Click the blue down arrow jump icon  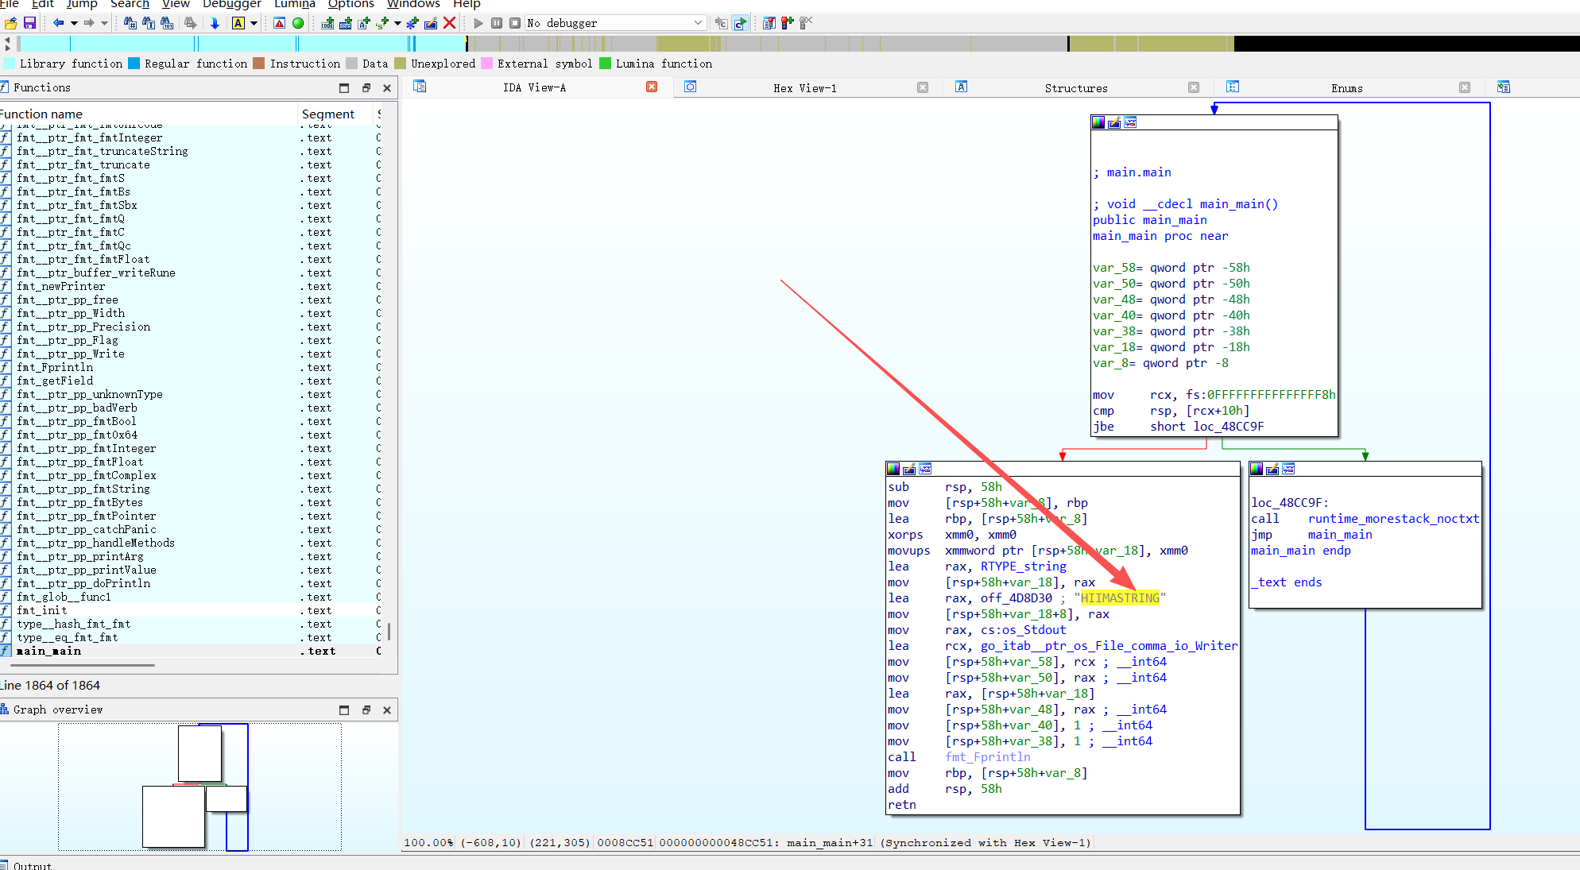click(x=215, y=23)
